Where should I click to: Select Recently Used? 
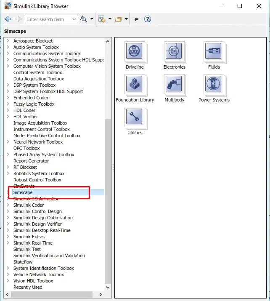point(28,287)
